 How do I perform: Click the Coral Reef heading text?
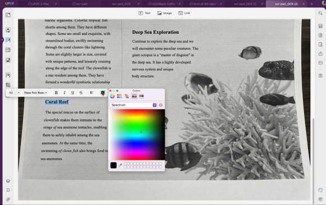point(57,102)
